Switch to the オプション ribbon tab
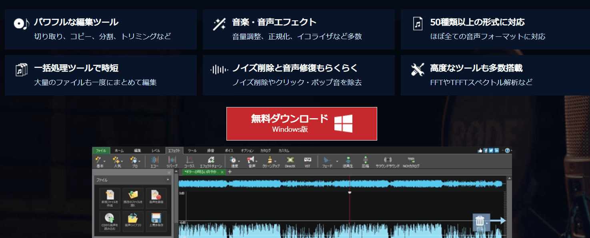Image resolution: width=590 pixels, height=238 pixels. pos(247,151)
